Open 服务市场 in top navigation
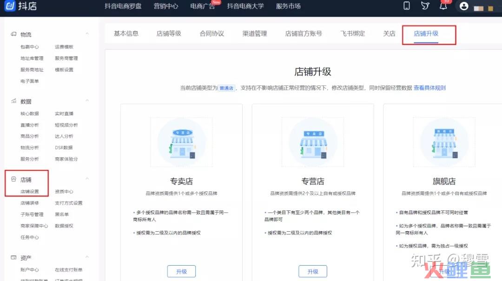This screenshot has height=281, width=502. 288,6
